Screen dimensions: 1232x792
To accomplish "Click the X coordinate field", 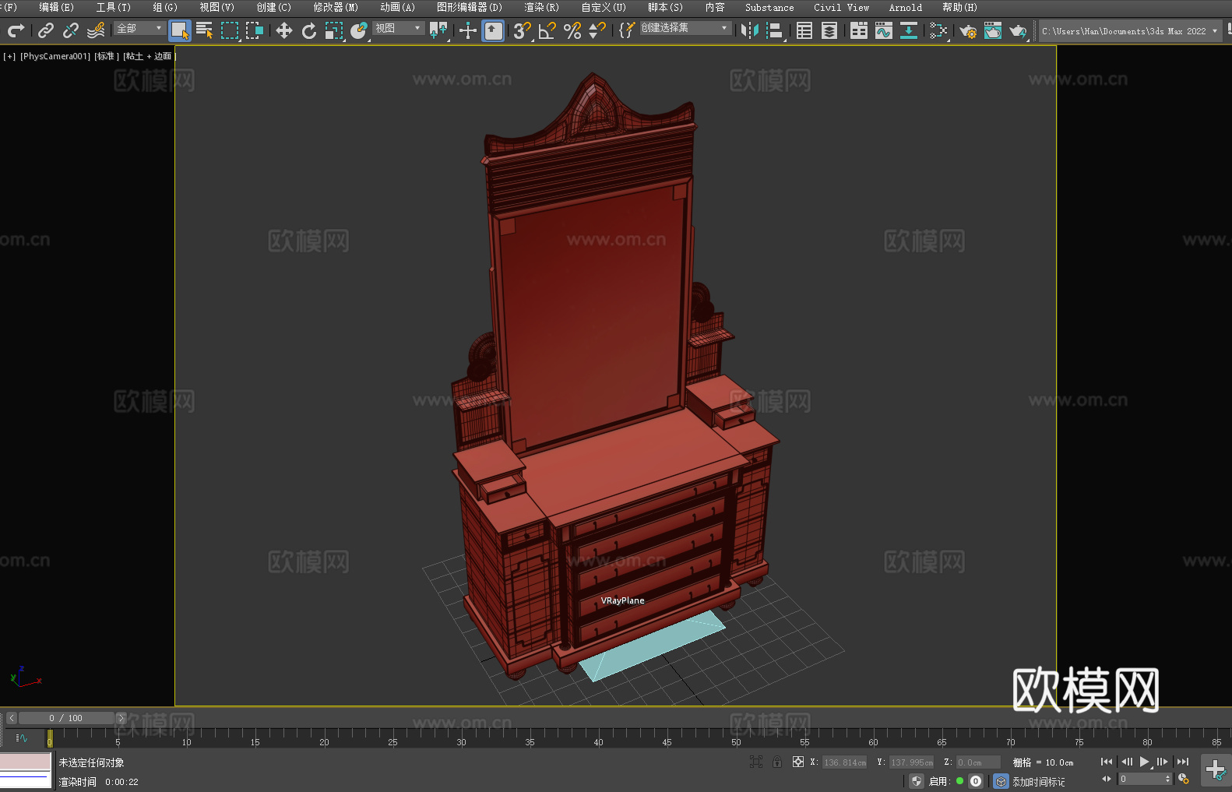I will (844, 762).
